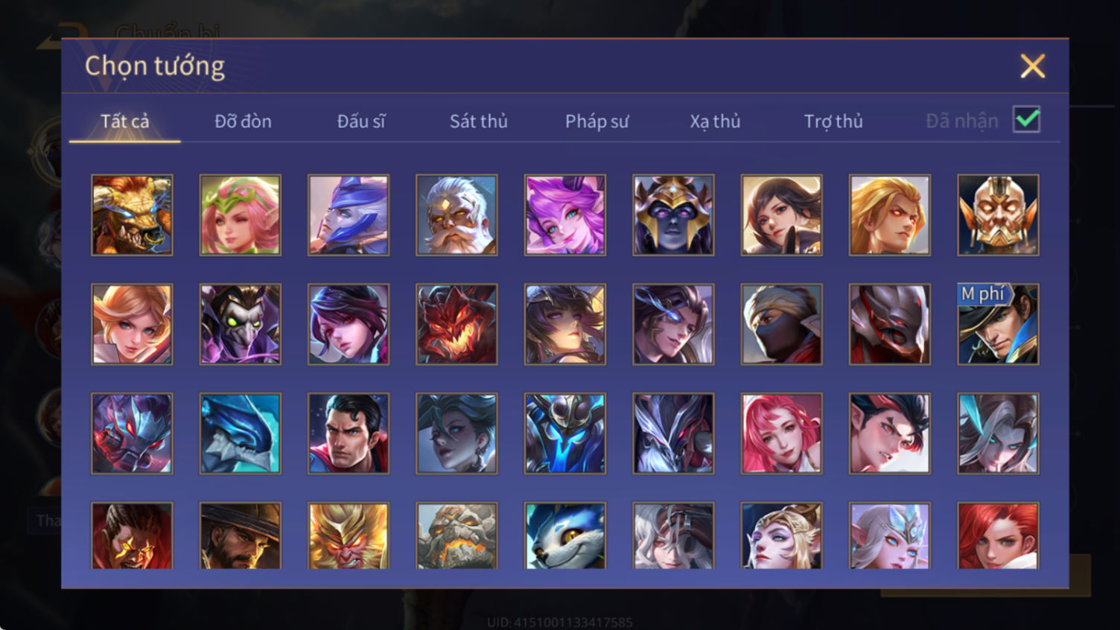Close the 'Chọn tướng' dialog
This screenshot has width=1120, height=630.
(1033, 66)
